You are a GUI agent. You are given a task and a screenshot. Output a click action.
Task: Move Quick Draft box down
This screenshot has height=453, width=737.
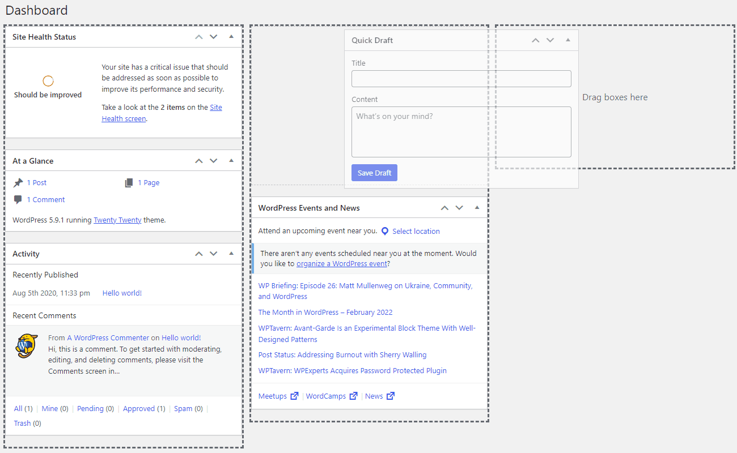550,40
